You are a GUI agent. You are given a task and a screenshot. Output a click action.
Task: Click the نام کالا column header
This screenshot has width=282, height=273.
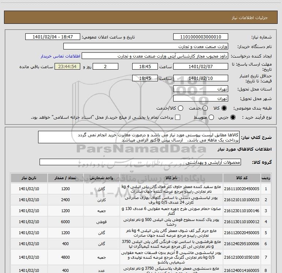click(x=171, y=178)
